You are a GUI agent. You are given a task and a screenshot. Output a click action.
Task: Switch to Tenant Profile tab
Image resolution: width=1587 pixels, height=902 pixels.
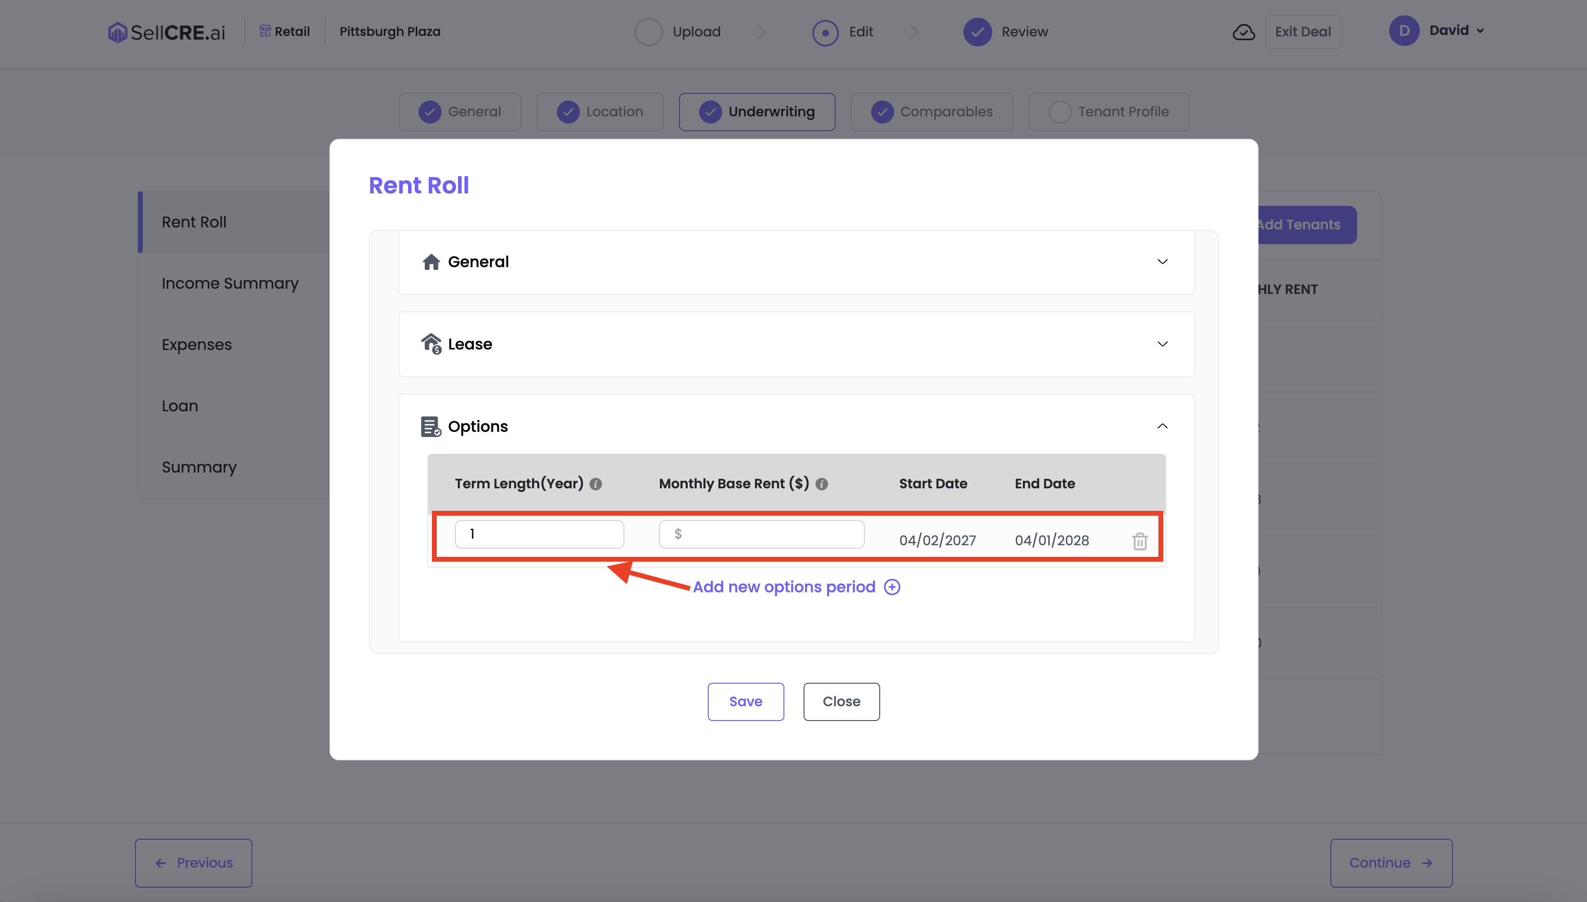point(1108,112)
